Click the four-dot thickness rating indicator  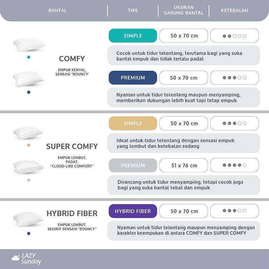234,165
